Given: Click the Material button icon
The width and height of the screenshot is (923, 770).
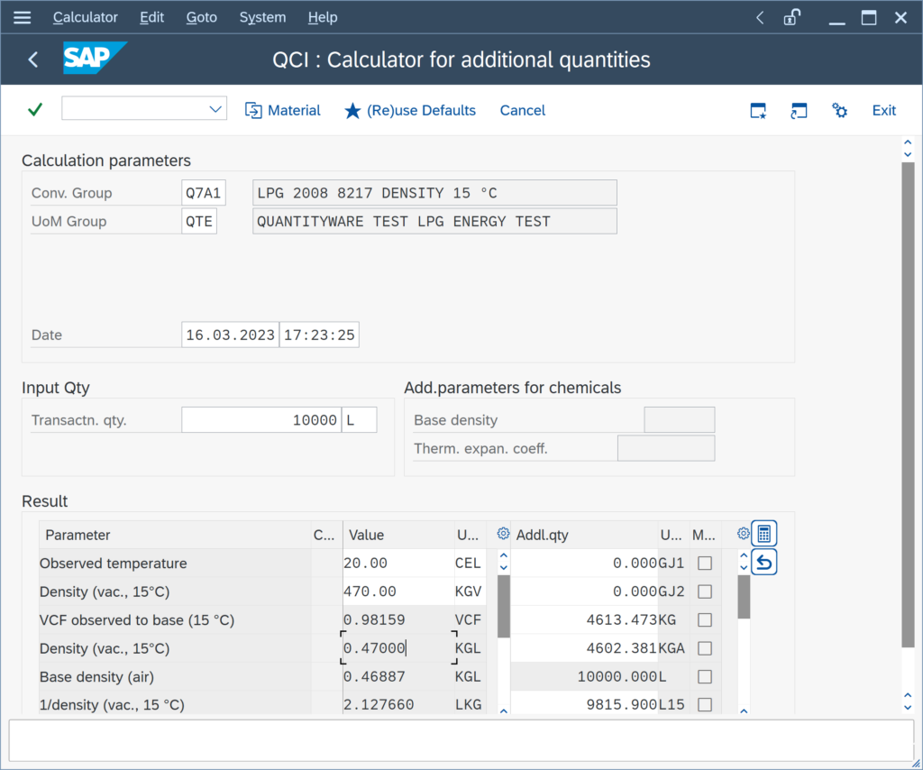Looking at the screenshot, I should tap(253, 110).
